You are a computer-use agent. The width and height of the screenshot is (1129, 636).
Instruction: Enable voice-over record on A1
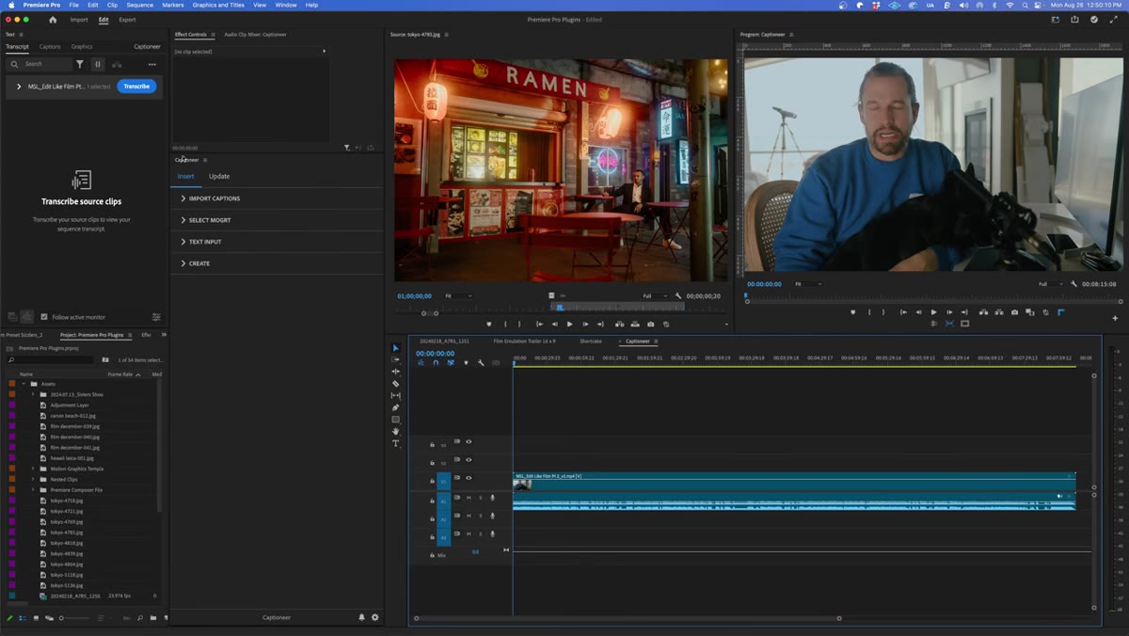click(492, 498)
